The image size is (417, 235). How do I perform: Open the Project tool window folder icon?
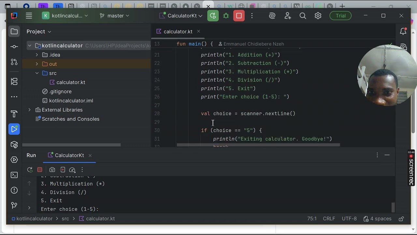pyautogui.click(x=14, y=31)
